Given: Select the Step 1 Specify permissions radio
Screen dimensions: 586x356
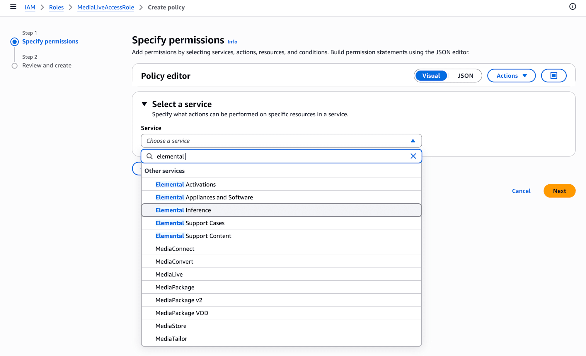Looking at the screenshot, I should pos(15,42).
